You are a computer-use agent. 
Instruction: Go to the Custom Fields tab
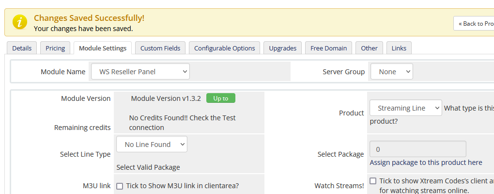(160, 48)
